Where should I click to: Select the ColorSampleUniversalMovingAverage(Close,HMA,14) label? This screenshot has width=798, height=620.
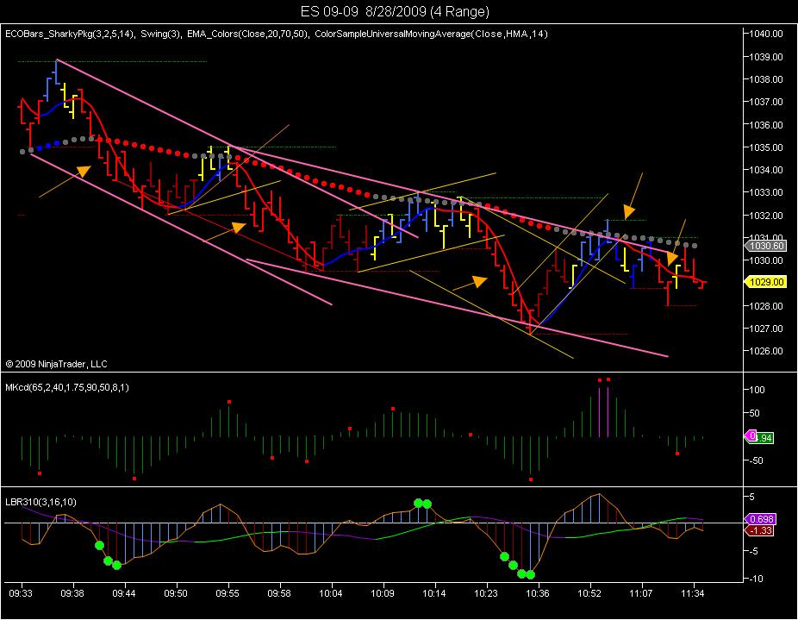coord(431,34)
